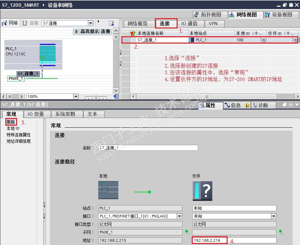300x245 pixels.
Task: Select 本地 ID in the navigation tree
Action: tap(13, 128)
